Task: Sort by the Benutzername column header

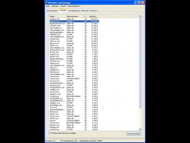Action: (74, 16)
